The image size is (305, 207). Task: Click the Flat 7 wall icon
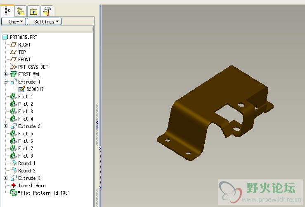14,148
